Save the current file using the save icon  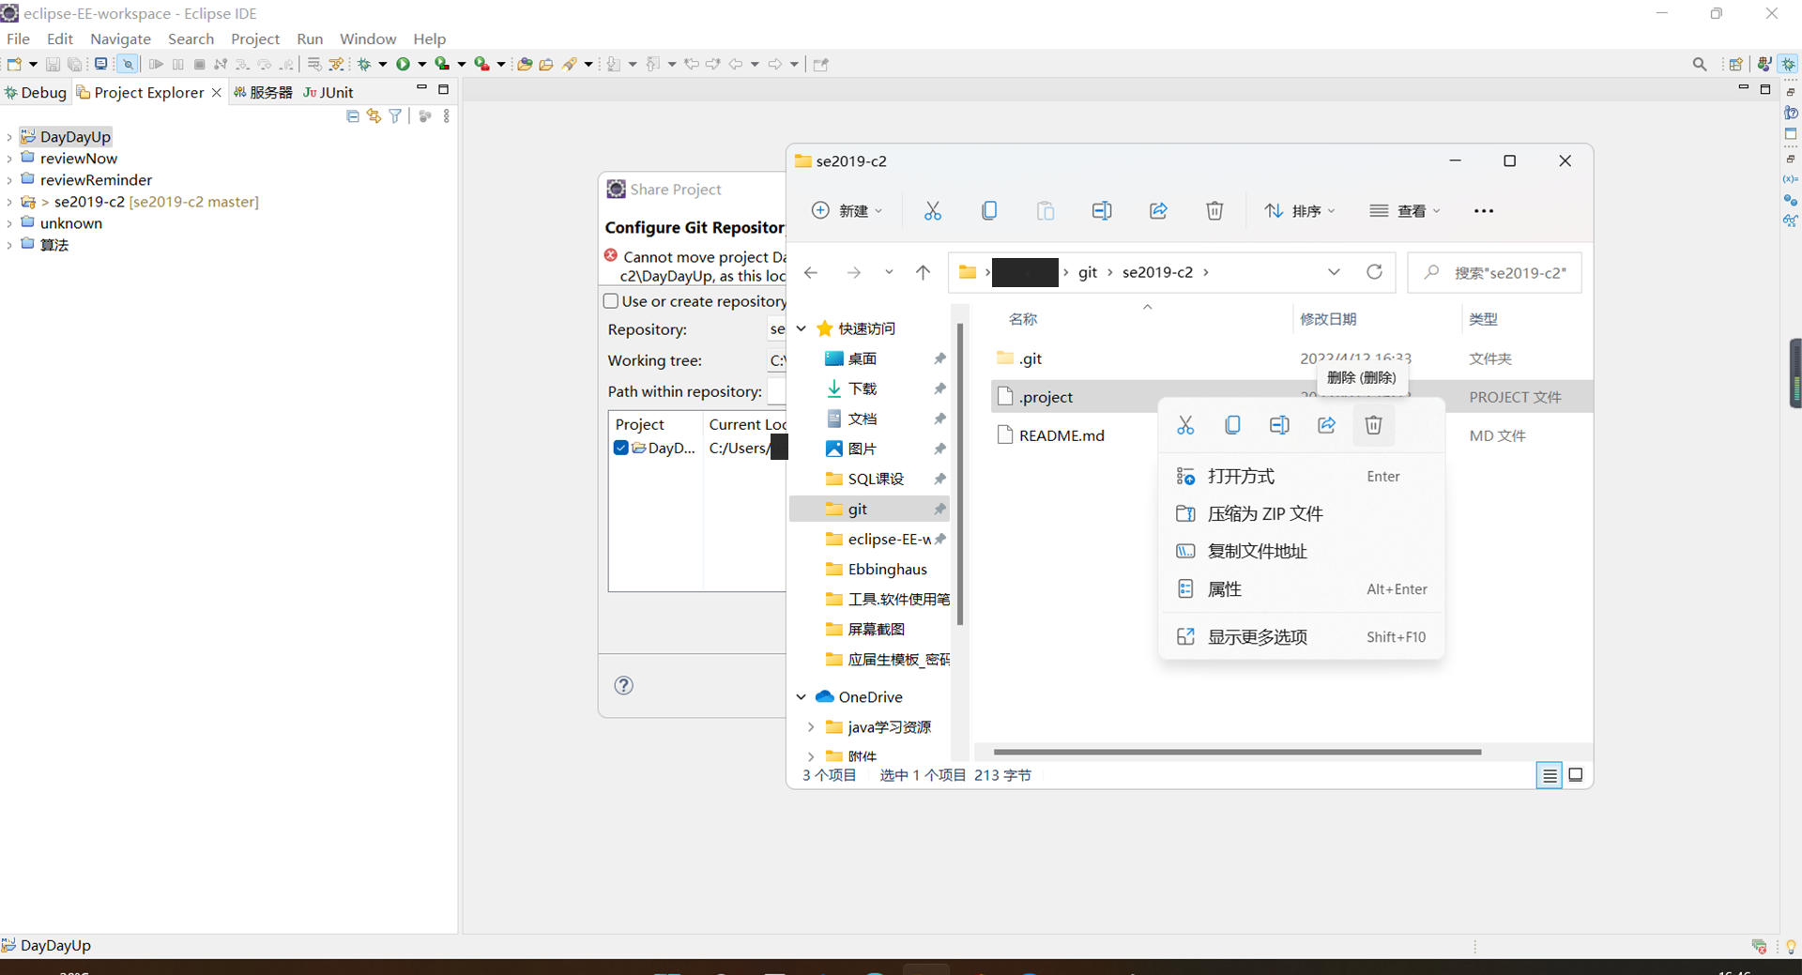click(53, 64)
